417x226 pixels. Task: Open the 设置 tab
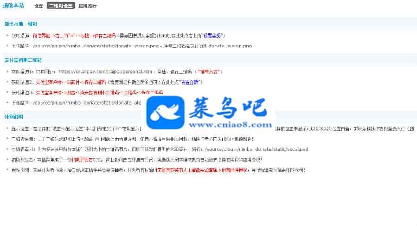pyautogui.click(x=38, y=6)
